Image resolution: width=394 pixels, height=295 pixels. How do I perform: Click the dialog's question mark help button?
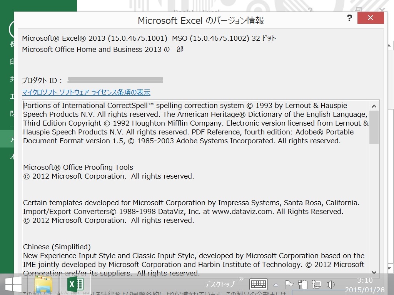click(x=349, y=18)
